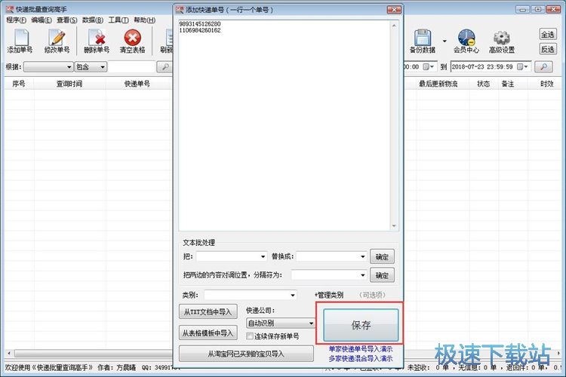Viewport: 566px width, 377px height.
Task: Click the 保存 button
Action: tap(361, 325)
